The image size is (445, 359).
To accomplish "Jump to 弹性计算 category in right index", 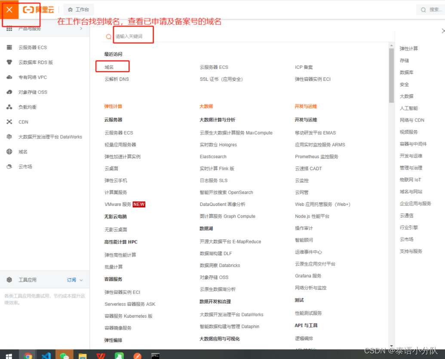I will point(409,49).
